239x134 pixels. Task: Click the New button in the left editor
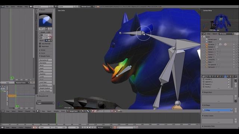[7, 83]
